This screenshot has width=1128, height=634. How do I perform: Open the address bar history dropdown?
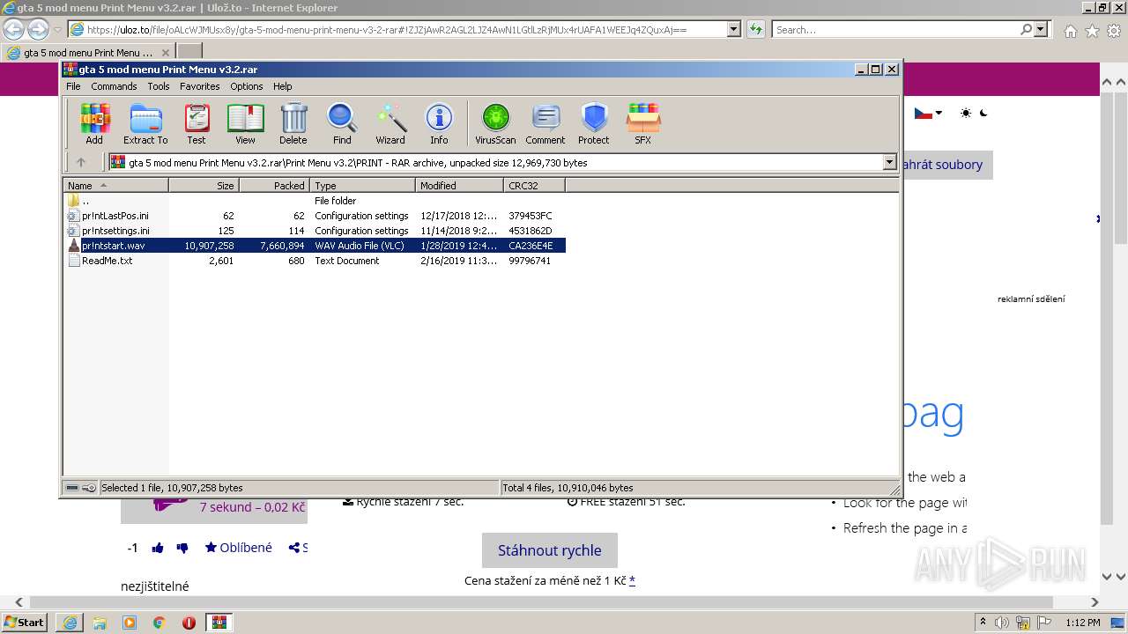[734, 30]
